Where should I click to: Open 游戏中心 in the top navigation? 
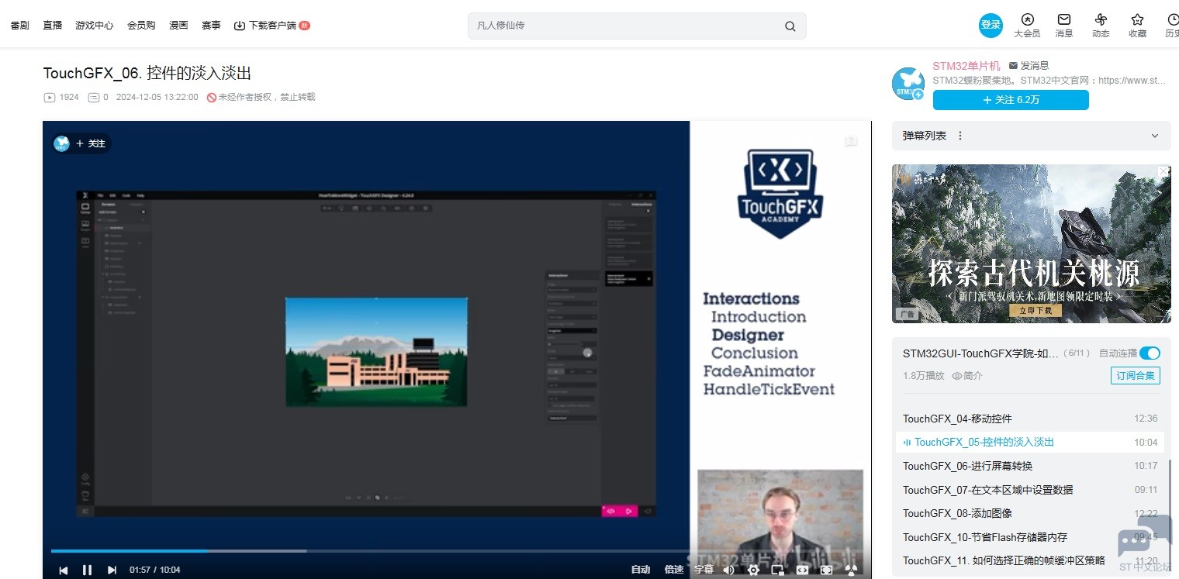pos(95,26)
